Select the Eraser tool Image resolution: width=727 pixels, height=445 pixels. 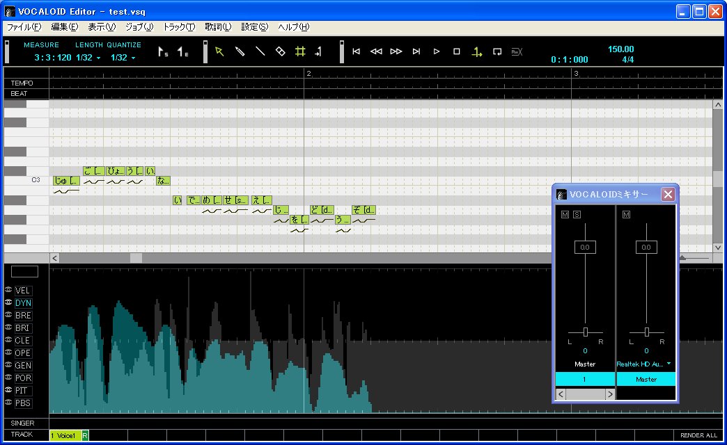[280, 51]
